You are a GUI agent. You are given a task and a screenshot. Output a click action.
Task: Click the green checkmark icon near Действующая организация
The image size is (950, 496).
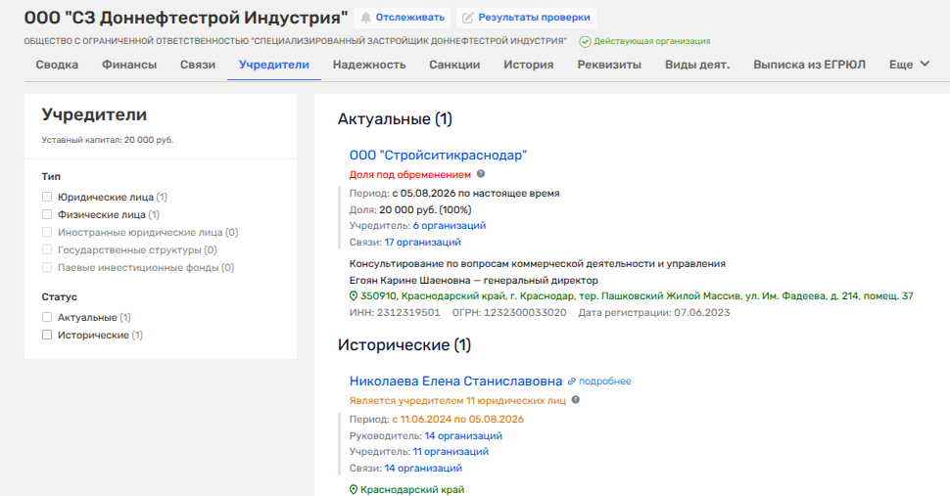[585, 42]
